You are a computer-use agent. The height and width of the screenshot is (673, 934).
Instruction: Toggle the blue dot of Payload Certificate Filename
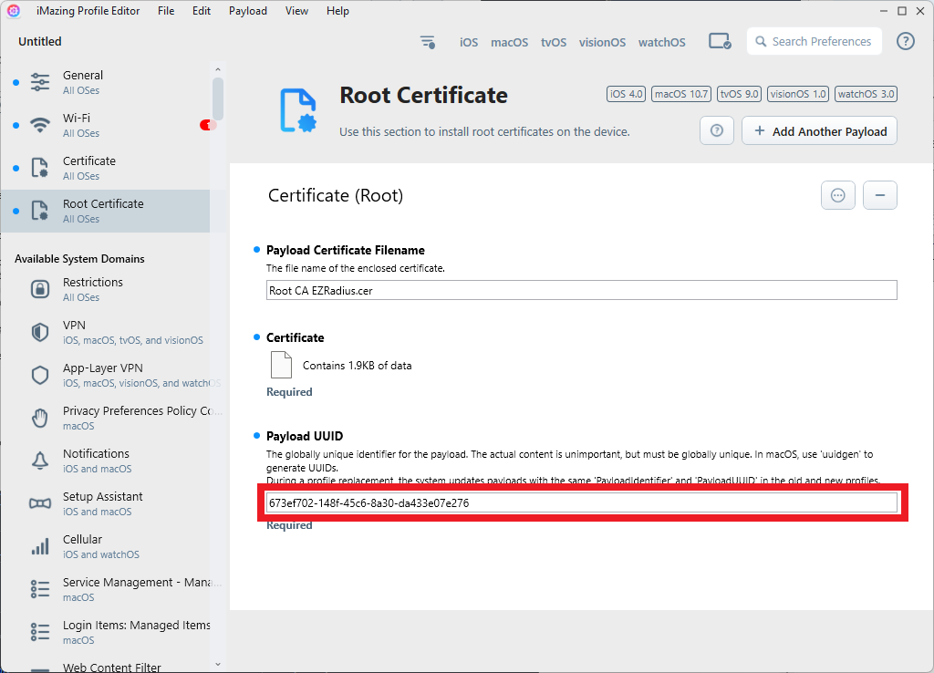256,250
